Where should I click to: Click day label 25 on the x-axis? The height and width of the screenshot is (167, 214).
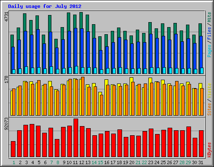point(163,162)
